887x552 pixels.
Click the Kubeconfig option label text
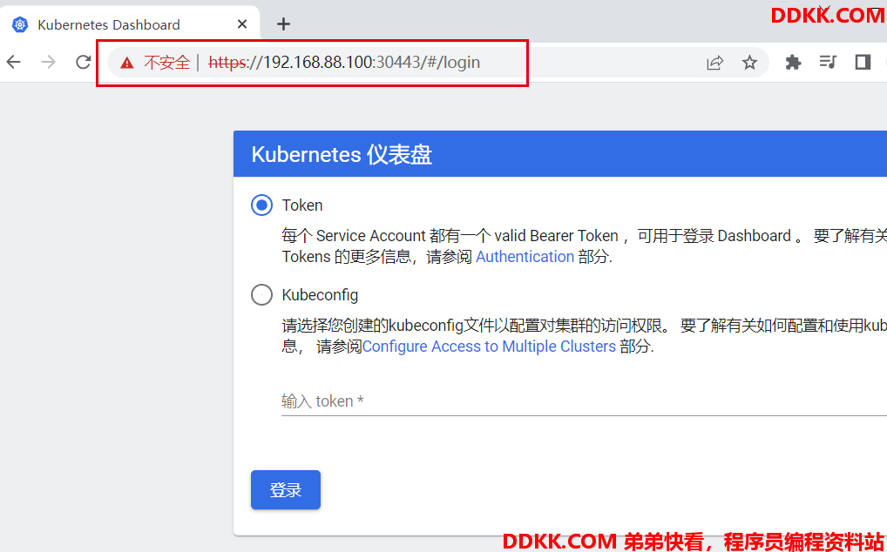pyautogui.click(x=320, y=295)
